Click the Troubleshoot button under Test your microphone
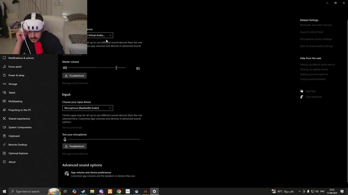This screenshot has height=195, width=348. coord(74,146)
